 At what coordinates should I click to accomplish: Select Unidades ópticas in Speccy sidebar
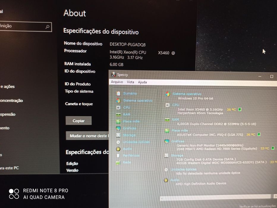point(136,142)
